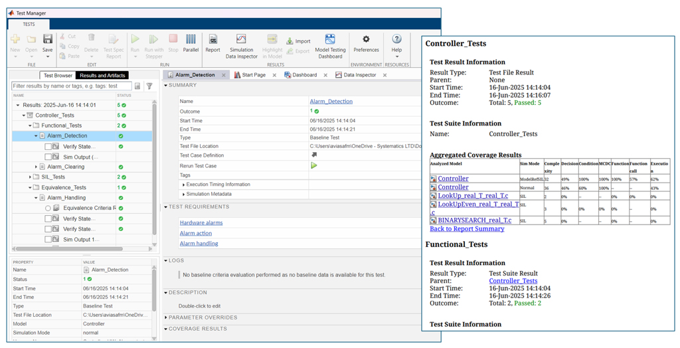Expand the Alarm_Clearing tree node

(x=37, y=167)
